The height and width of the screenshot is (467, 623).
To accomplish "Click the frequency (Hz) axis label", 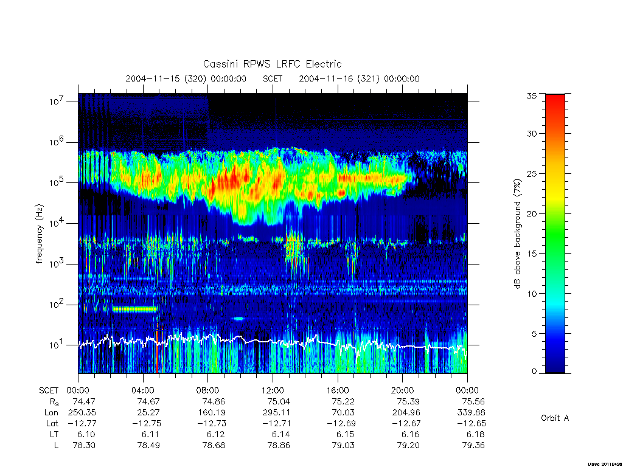I will tap(39, 234).
